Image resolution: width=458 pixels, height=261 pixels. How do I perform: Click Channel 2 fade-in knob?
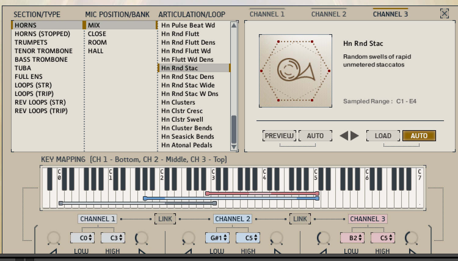click(188, 238)
